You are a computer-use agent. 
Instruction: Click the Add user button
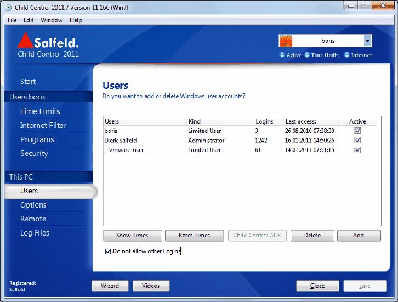click(359, 236)
